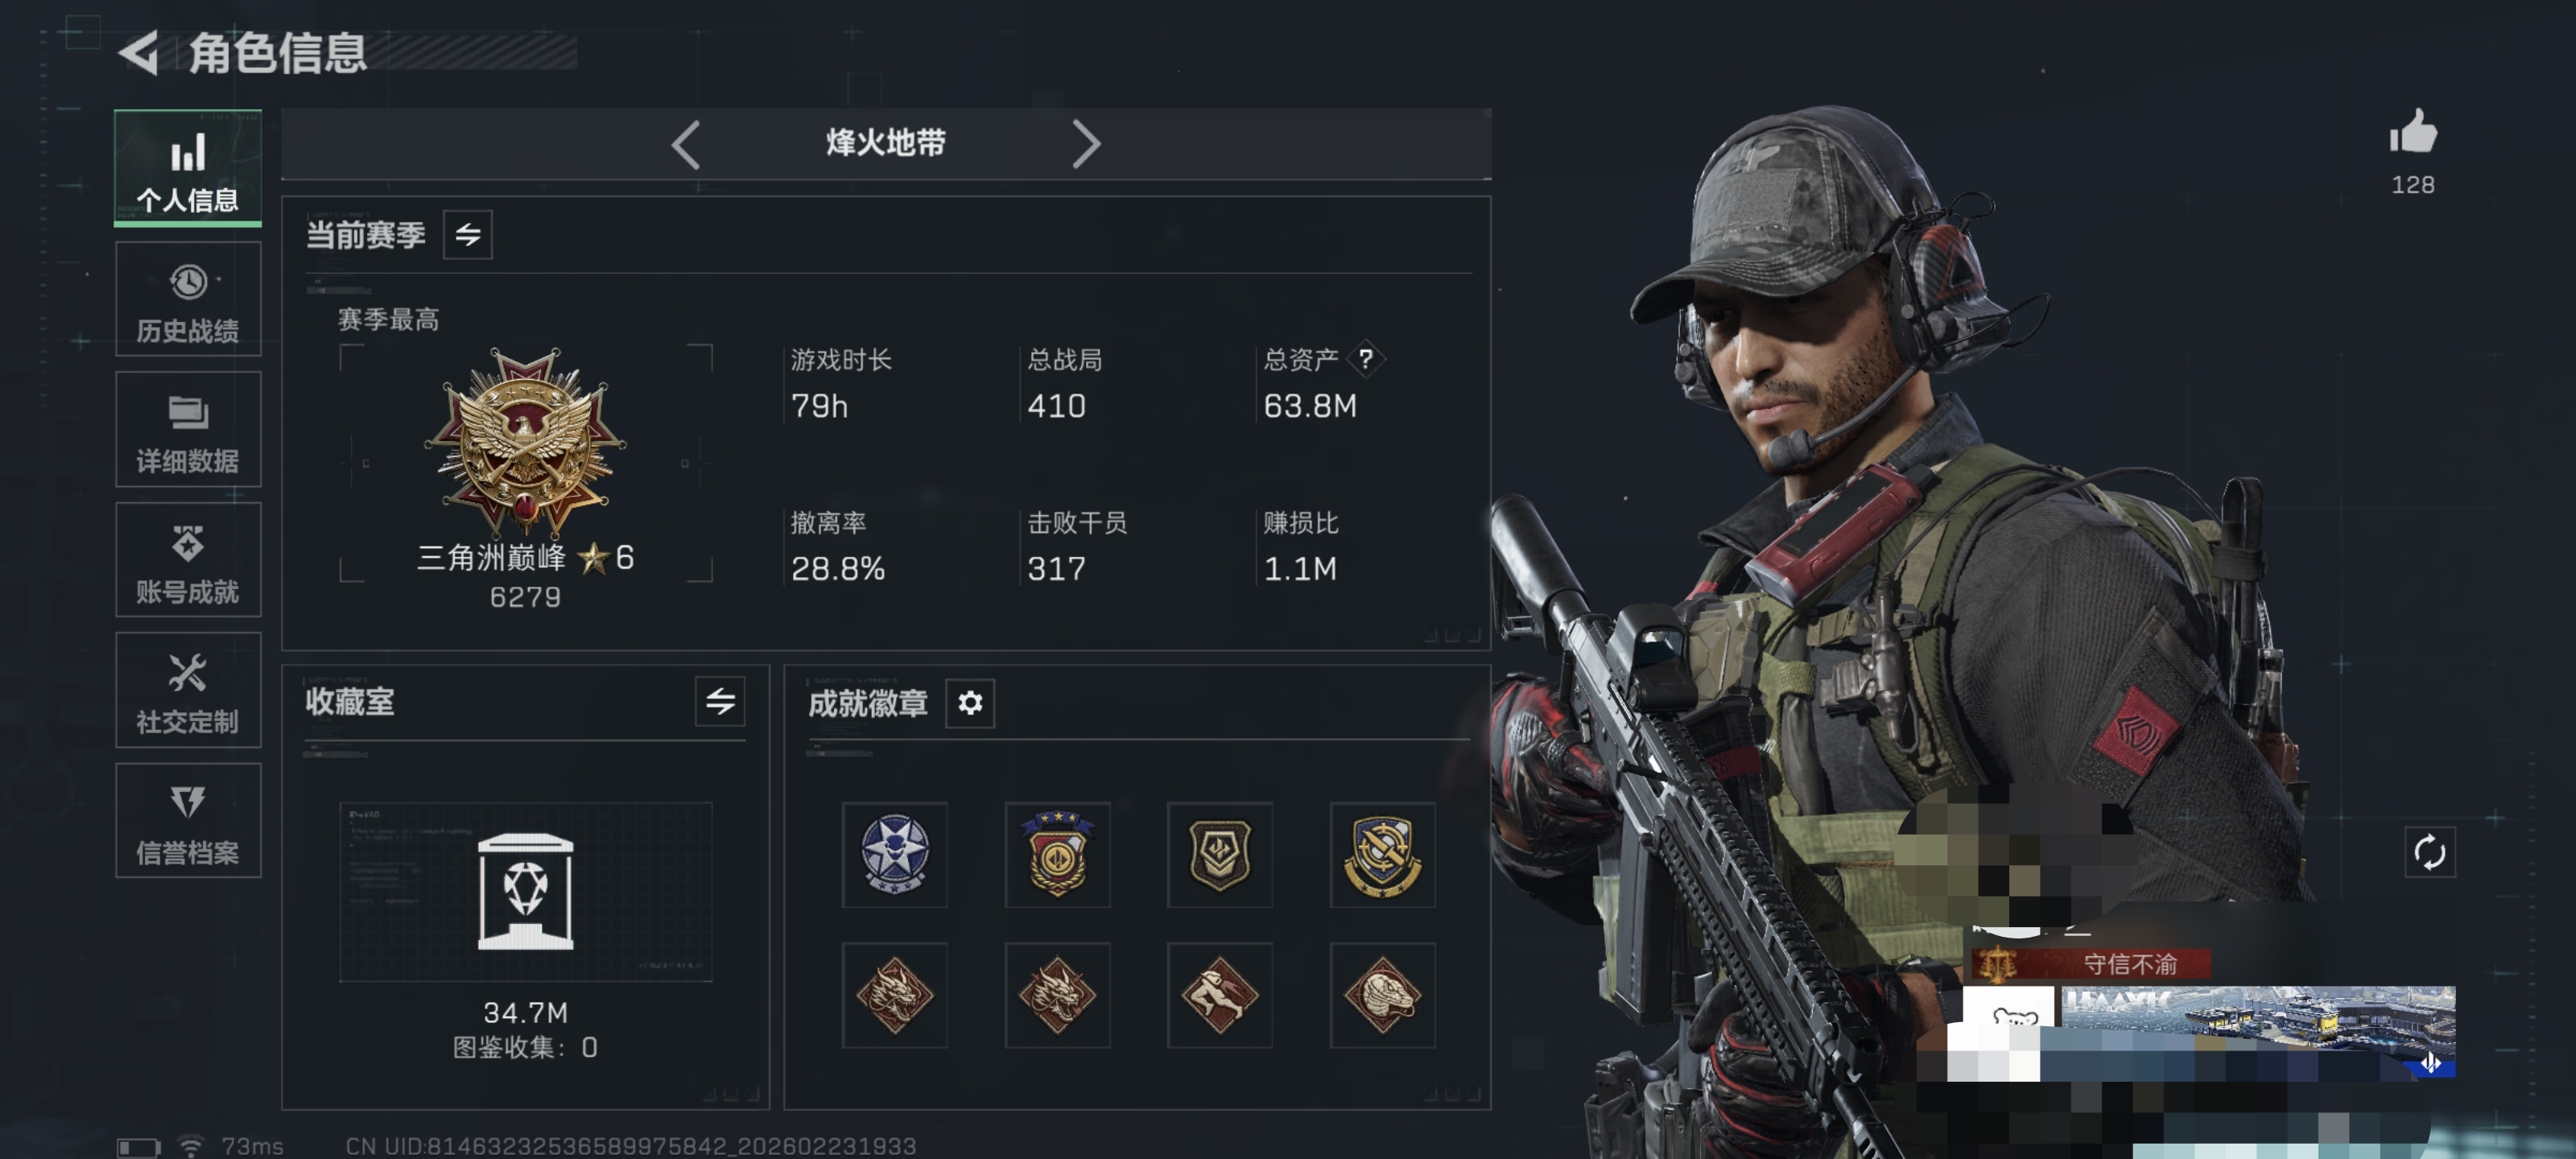Go back using the arrow beside 角色信息
The height and width of the screenshot is (1159, 2576).
point(139,52)
